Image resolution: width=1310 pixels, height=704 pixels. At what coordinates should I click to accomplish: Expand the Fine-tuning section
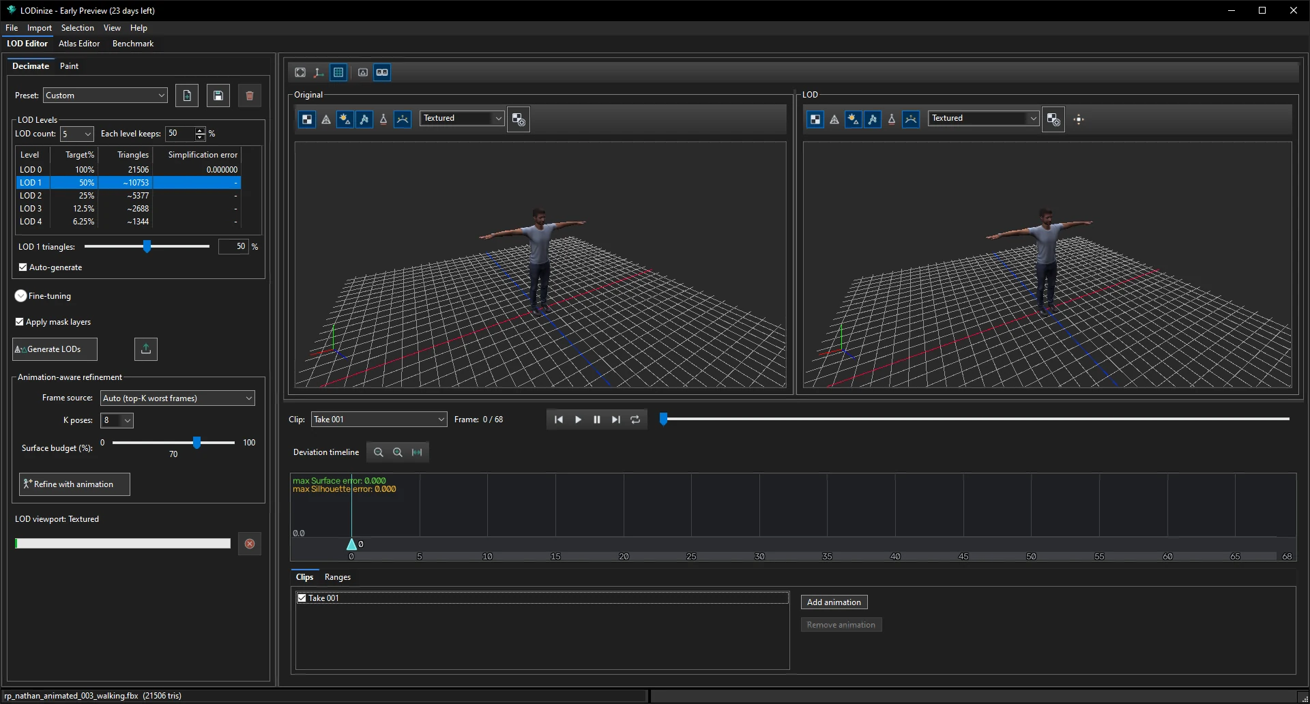[x=20, y=296]
